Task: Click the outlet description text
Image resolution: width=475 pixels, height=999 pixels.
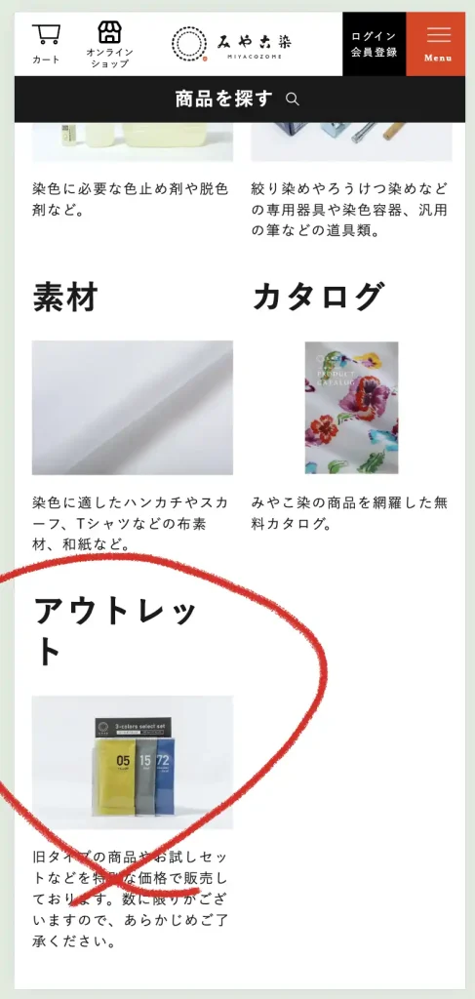Action: point(130,899)
